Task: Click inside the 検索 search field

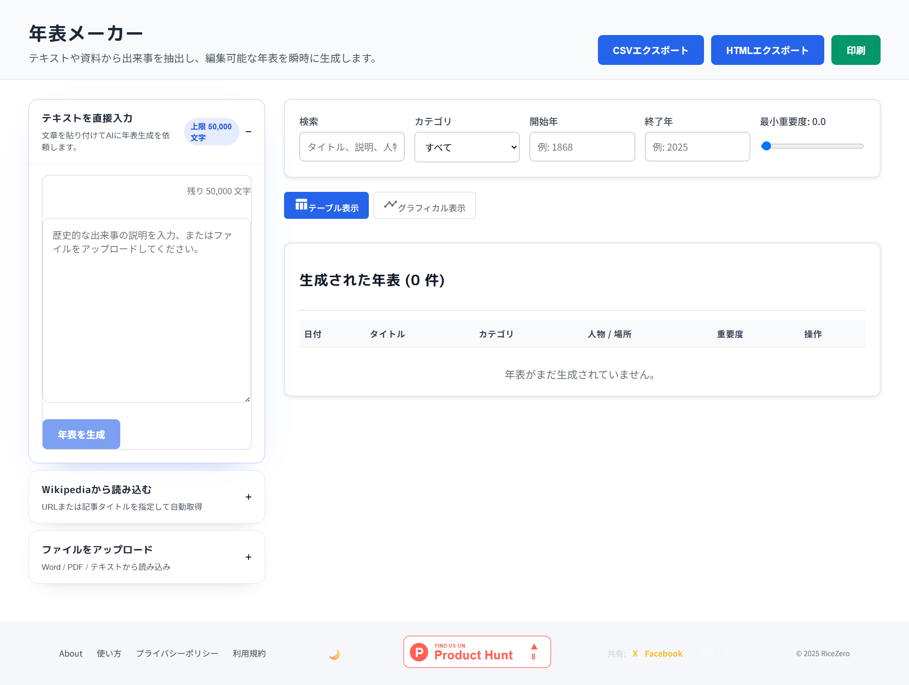Action: coord(351,147)
